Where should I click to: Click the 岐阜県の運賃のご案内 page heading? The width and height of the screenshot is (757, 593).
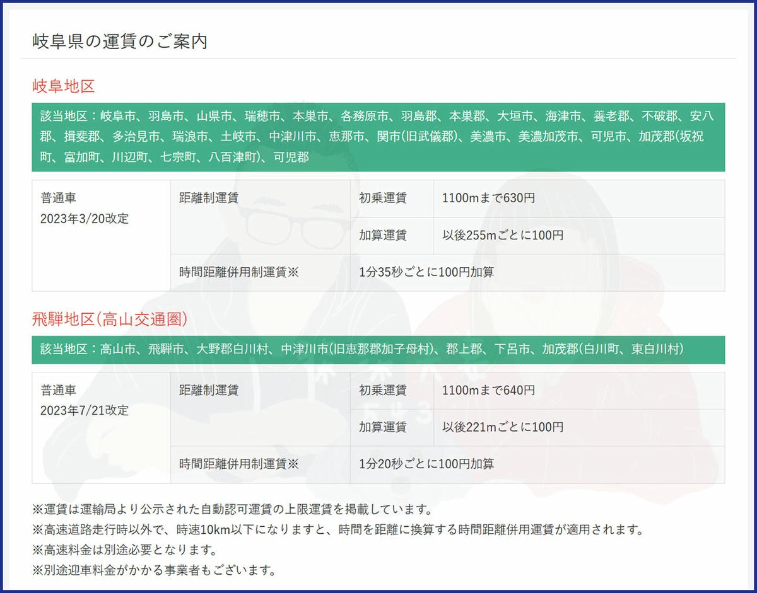coord(120,42)
